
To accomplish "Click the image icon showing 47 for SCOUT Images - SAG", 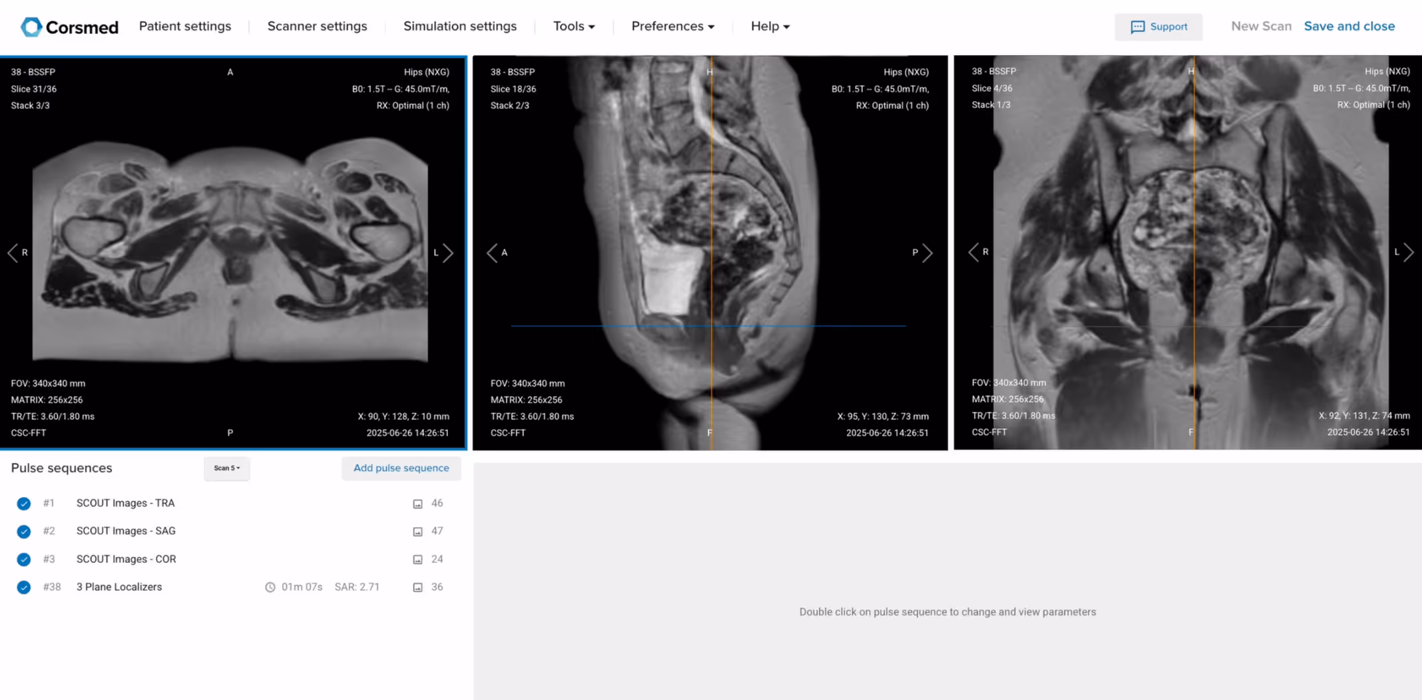I will tap(417, 531).
